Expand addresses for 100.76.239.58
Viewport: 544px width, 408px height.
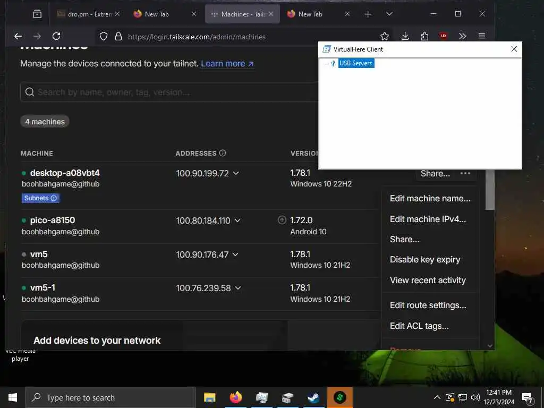[238, 288]
